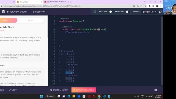Open the Notepad taskbar icon
This screenshot has height=99, width=176.
109,96
